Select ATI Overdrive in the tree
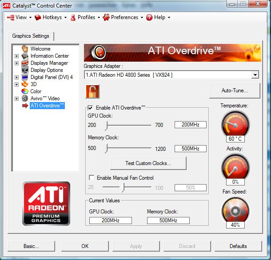 pyautogui.click(x=47, y=106)
